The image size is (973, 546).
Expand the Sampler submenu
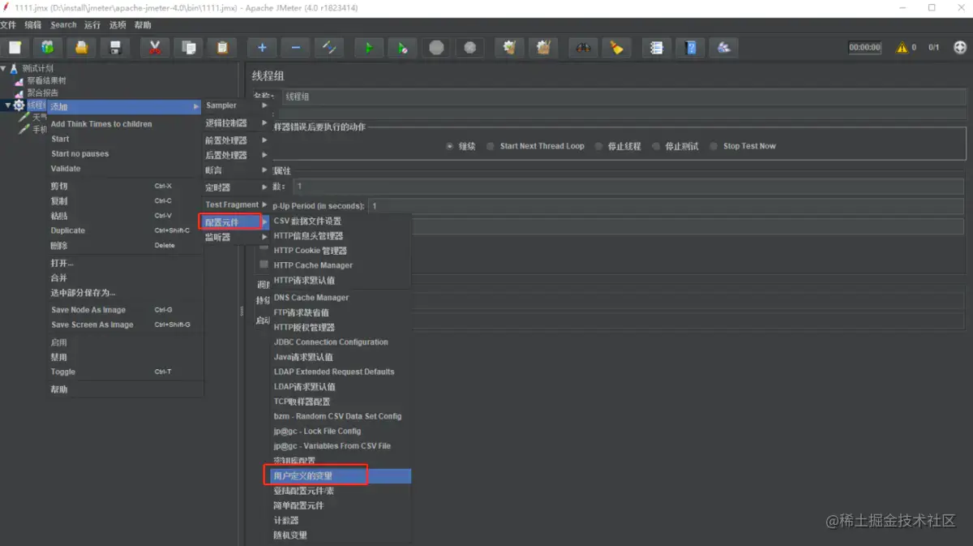[x=236, y=105]
